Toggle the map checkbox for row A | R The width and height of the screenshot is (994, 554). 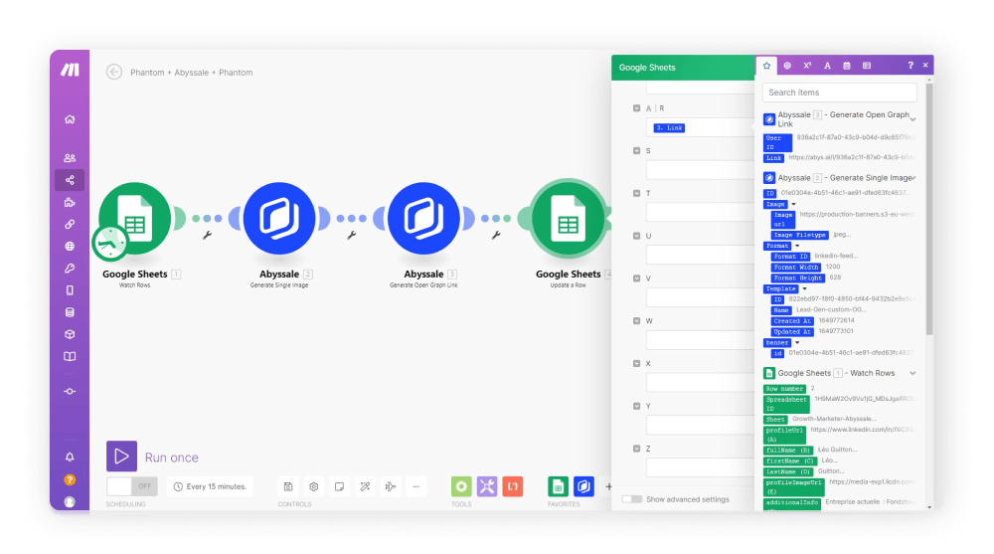point(636,108)
